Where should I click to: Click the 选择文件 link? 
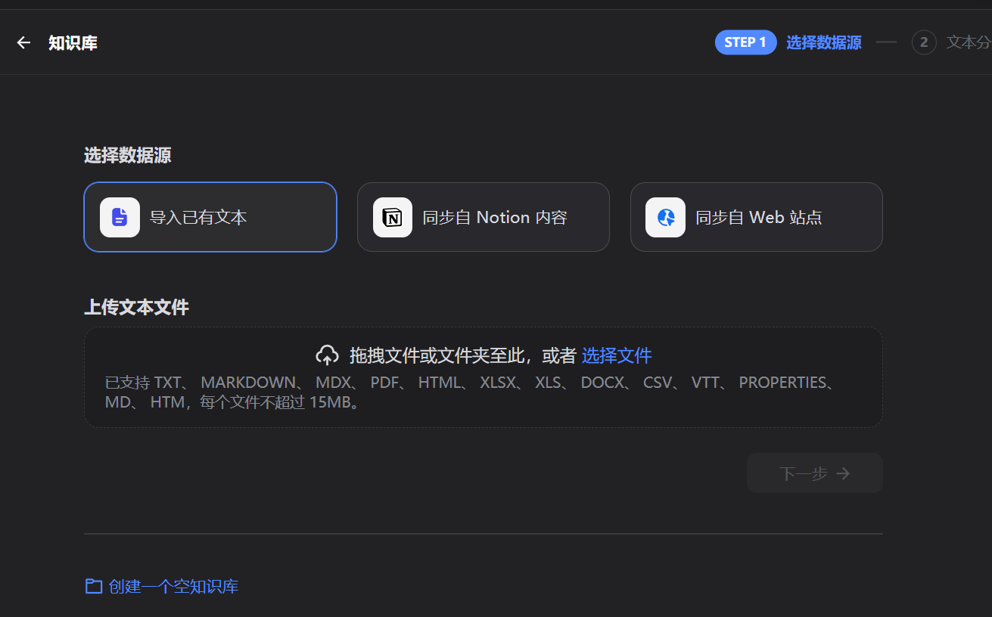coord(617,355)
